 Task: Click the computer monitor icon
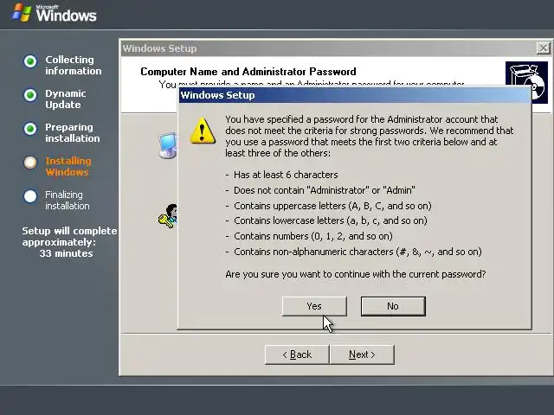(x=168, y=145)
